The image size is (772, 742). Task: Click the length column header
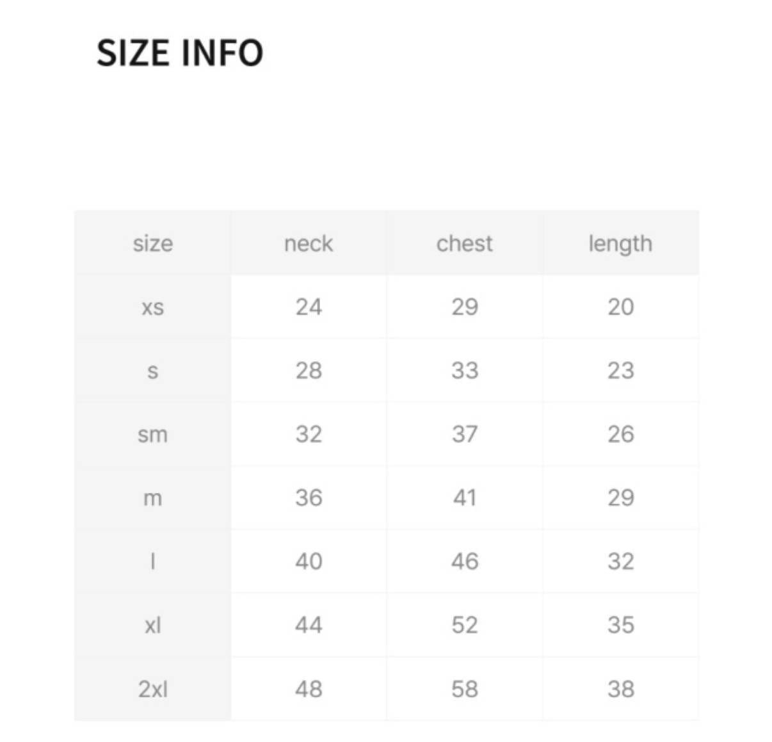[x=620, y=244]
